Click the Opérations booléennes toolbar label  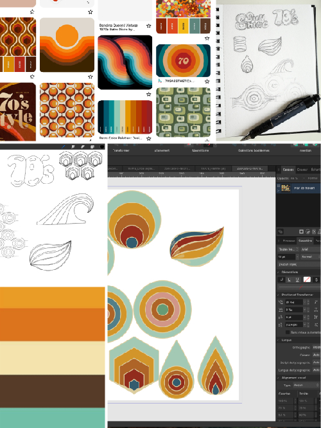(x=254, y=150)
